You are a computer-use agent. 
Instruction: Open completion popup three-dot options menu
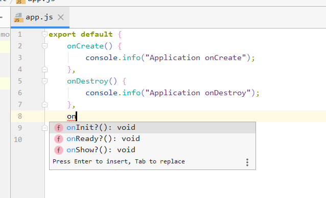coord(247,162)
